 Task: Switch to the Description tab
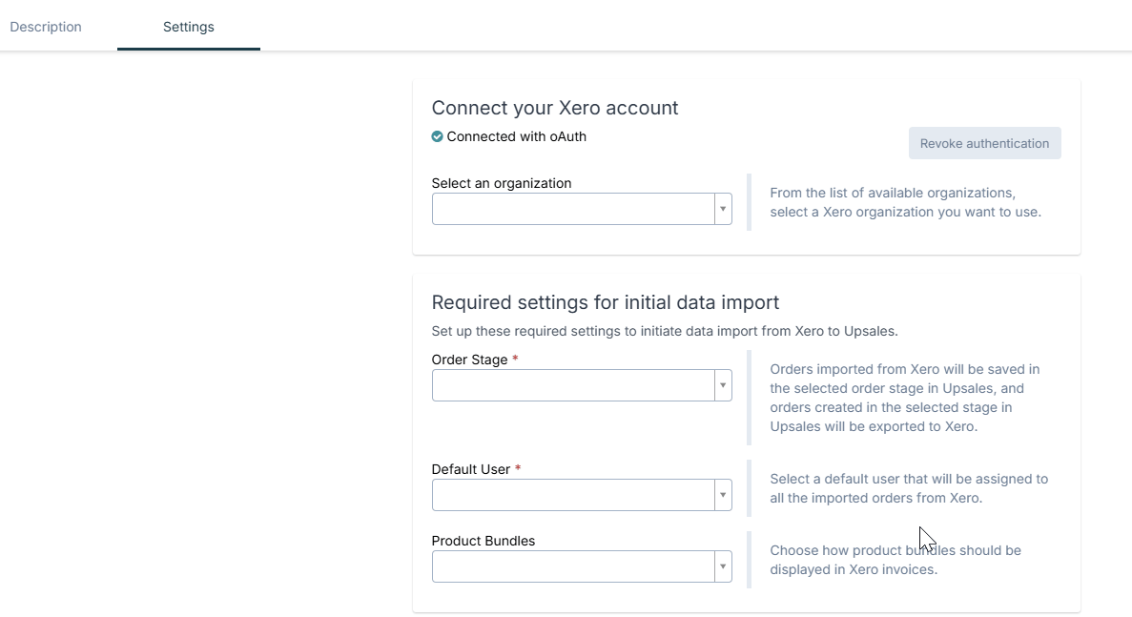(x=46, y=27)
